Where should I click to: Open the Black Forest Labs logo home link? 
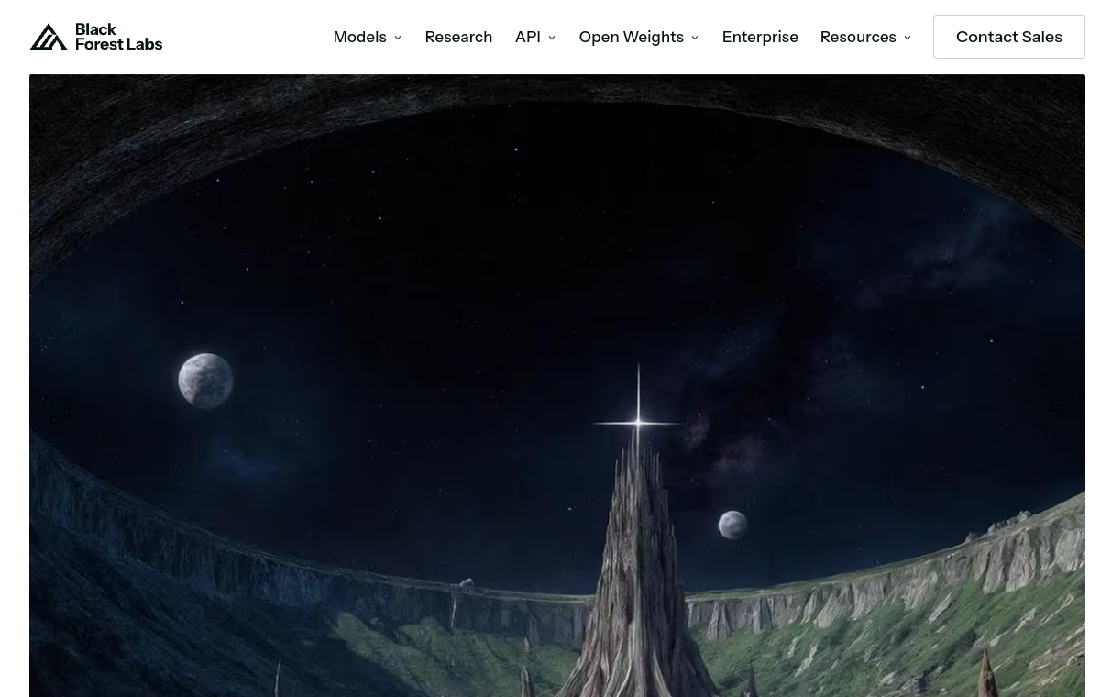pyautogui.click(x=95, y=37)
